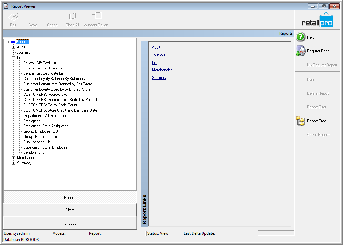Select Group: Employees List report
343x245 pixels.
[41, 131]
